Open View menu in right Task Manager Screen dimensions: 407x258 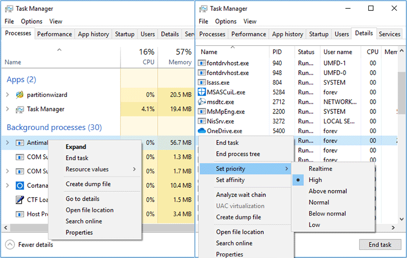pyautogui.click(x=250, y=21)
